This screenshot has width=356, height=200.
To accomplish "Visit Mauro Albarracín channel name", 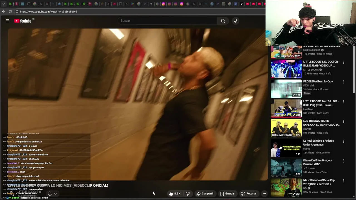I will click(x=312, y=50).
